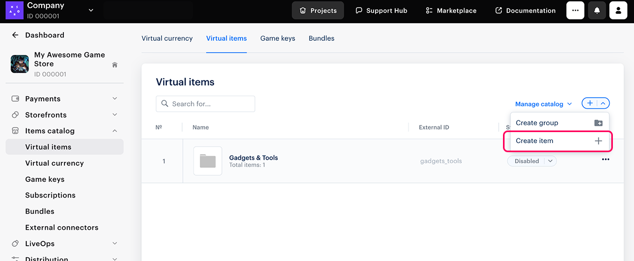Screen dimensions: 634x261
Task: Click the back arrow next to Dashboard
Action: pyautogui.click(x=15, y=35)
